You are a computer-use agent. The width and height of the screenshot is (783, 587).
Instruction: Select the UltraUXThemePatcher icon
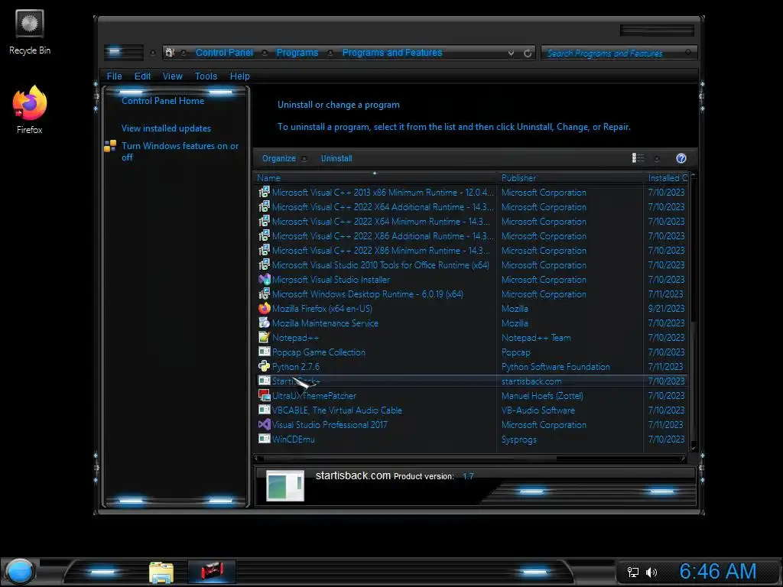coord(264,395)
